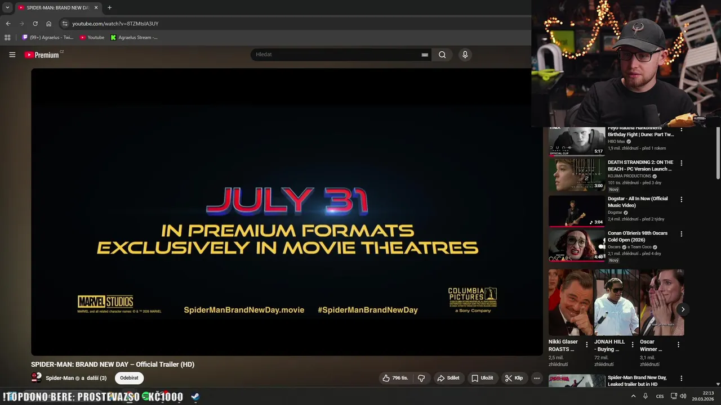Open the browser home page
Screen dimensions: 721x405
coord(48,24)
